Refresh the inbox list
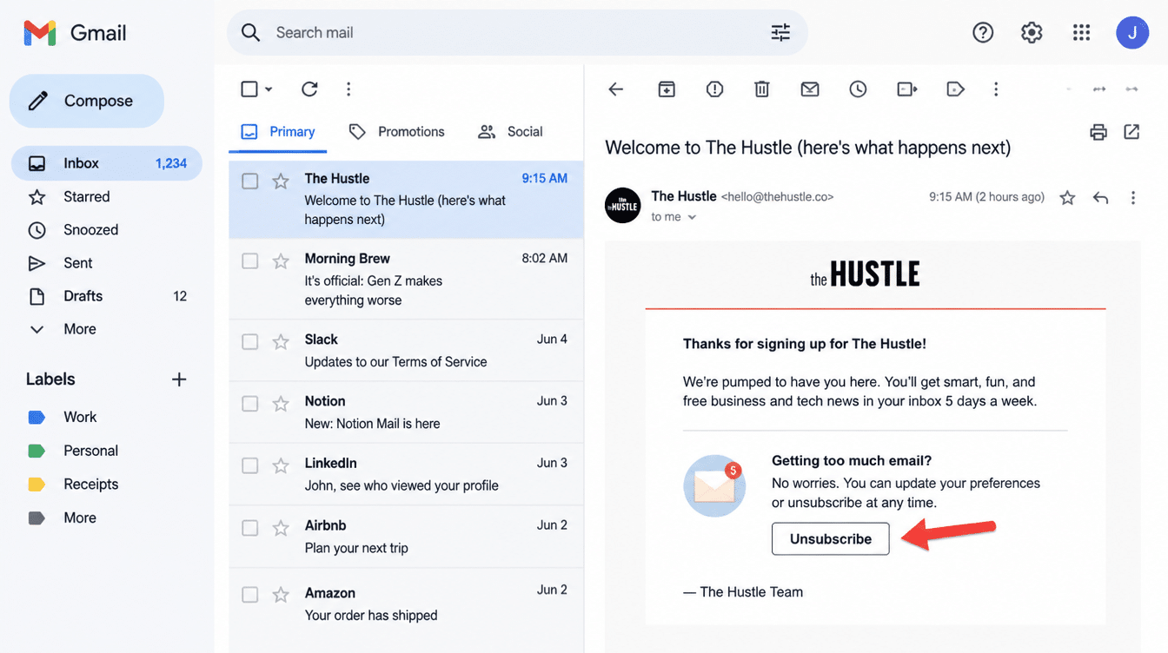Screen dimensions: 1168x653 coord(309,89)
